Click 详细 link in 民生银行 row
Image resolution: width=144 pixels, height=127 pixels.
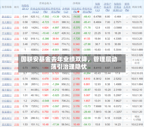pyautogui.click(x=16, y=28)
